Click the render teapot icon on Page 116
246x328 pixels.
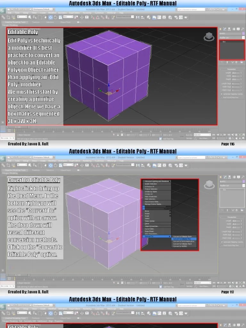[186, 18]
